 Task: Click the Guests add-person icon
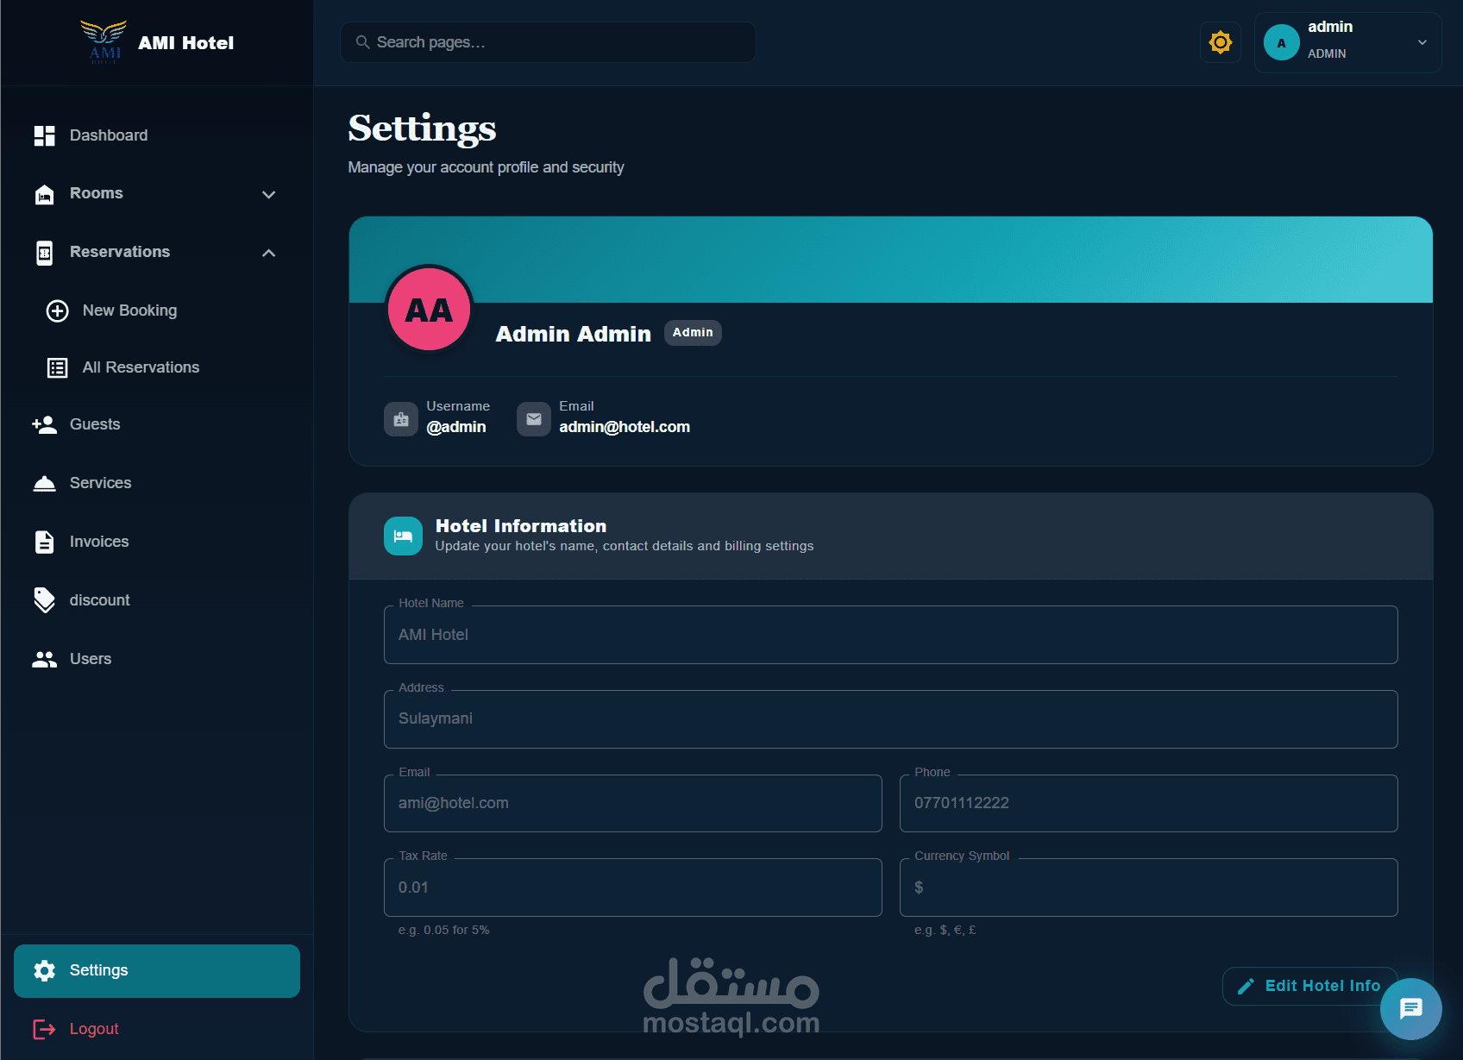click(x=45, y=424)
